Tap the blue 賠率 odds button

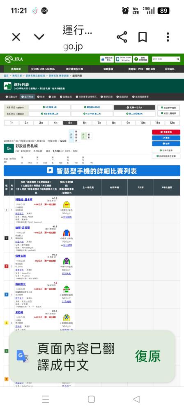click(166, 143)
